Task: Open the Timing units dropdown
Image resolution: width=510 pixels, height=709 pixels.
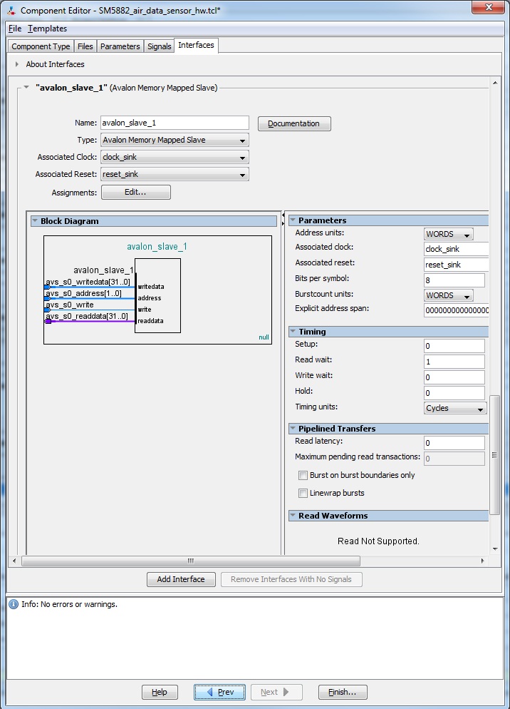Action: pos(455,408)
